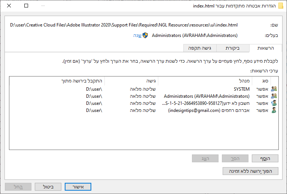Click the Administrators entry group icon
This screenshot has height=194, width=287.
tap(274, 96)
